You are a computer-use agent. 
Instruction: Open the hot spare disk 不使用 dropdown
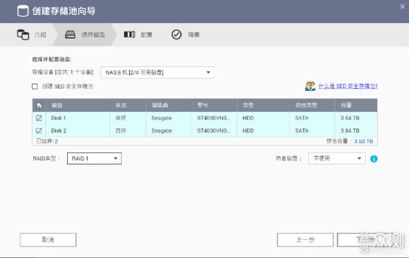point(337,158)
